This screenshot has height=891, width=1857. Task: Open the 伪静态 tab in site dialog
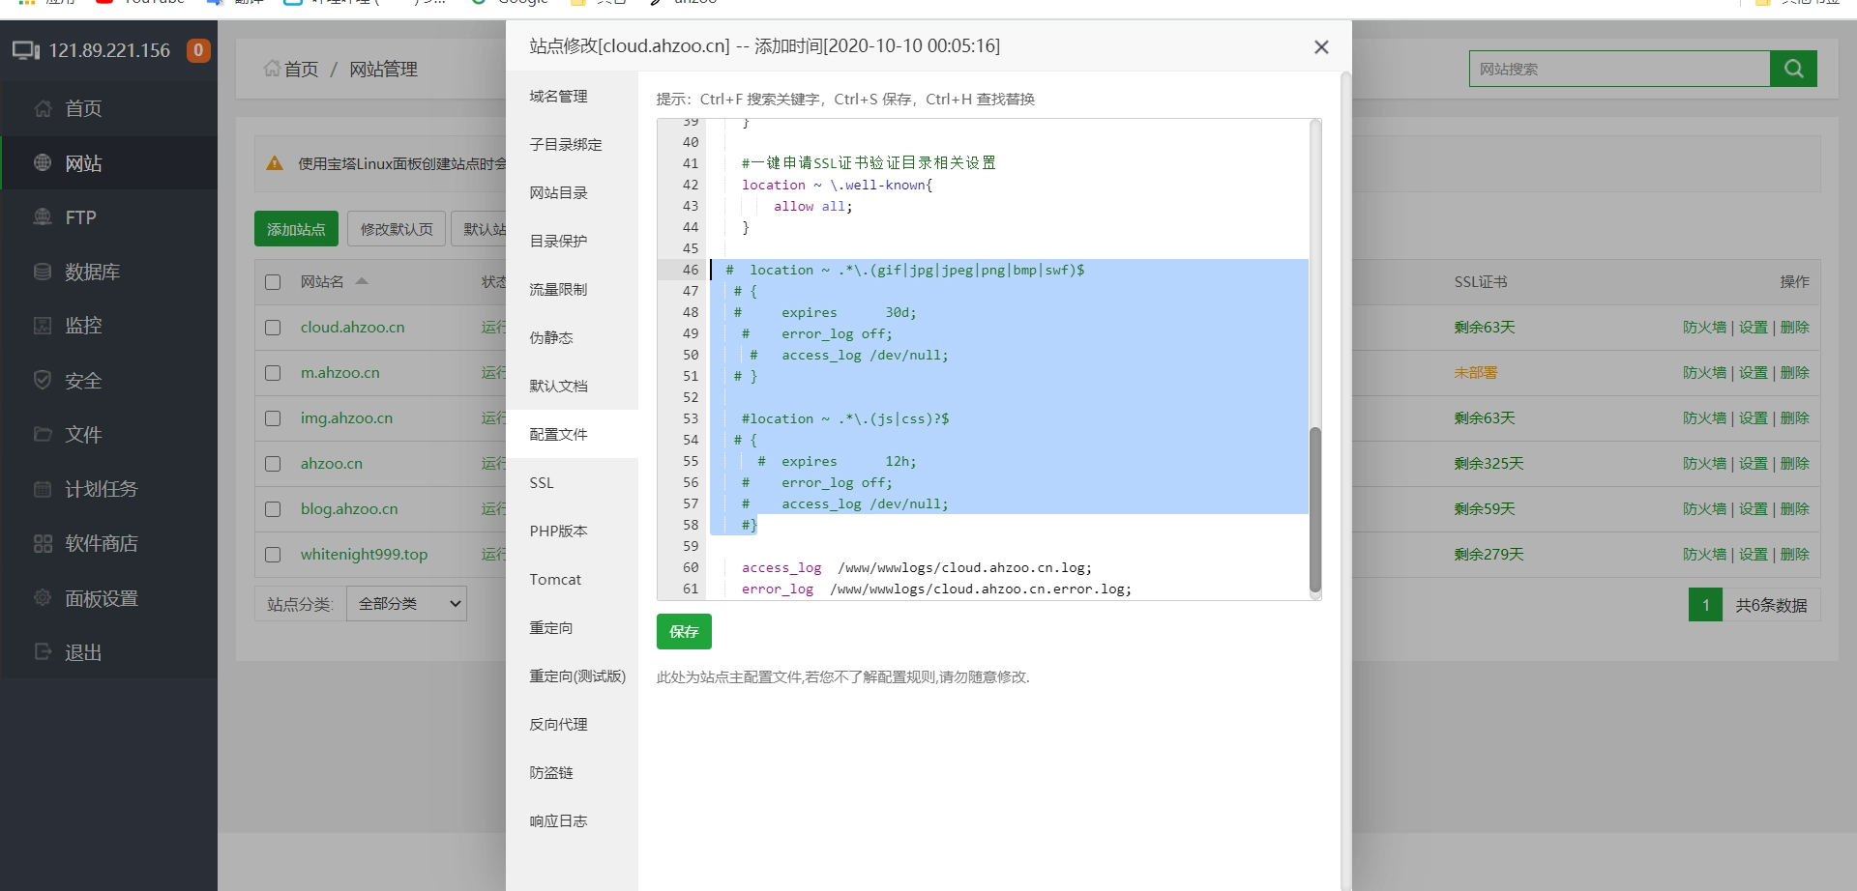[551, 337]
